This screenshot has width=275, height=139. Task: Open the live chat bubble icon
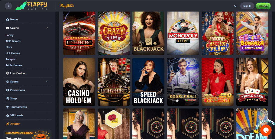[x=266, y=130]
